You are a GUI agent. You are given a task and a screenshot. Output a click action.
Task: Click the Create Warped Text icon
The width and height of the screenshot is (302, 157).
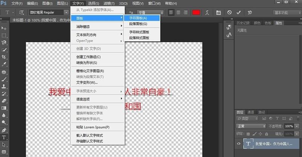point(207,12)
